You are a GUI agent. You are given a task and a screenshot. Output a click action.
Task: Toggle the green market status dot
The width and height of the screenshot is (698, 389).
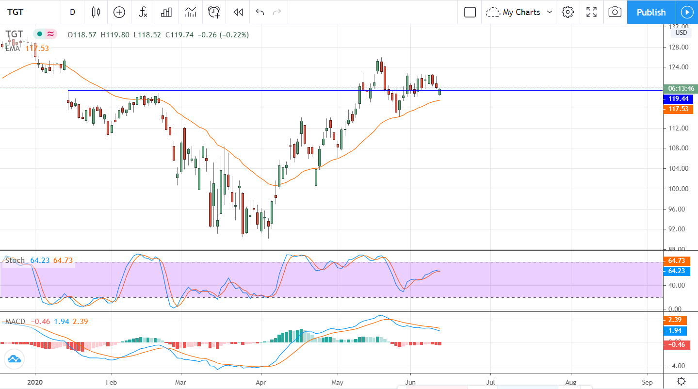coord(40,34)
